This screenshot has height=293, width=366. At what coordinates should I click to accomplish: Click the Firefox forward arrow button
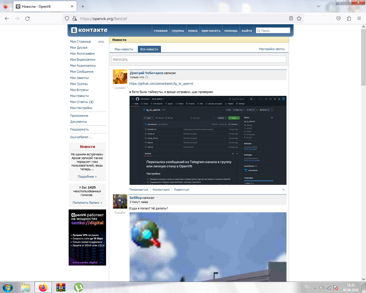coord(17,18)
